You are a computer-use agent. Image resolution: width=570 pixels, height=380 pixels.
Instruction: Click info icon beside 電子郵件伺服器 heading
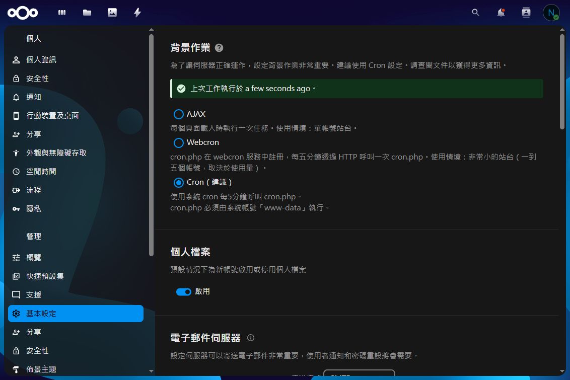[251, 338]
